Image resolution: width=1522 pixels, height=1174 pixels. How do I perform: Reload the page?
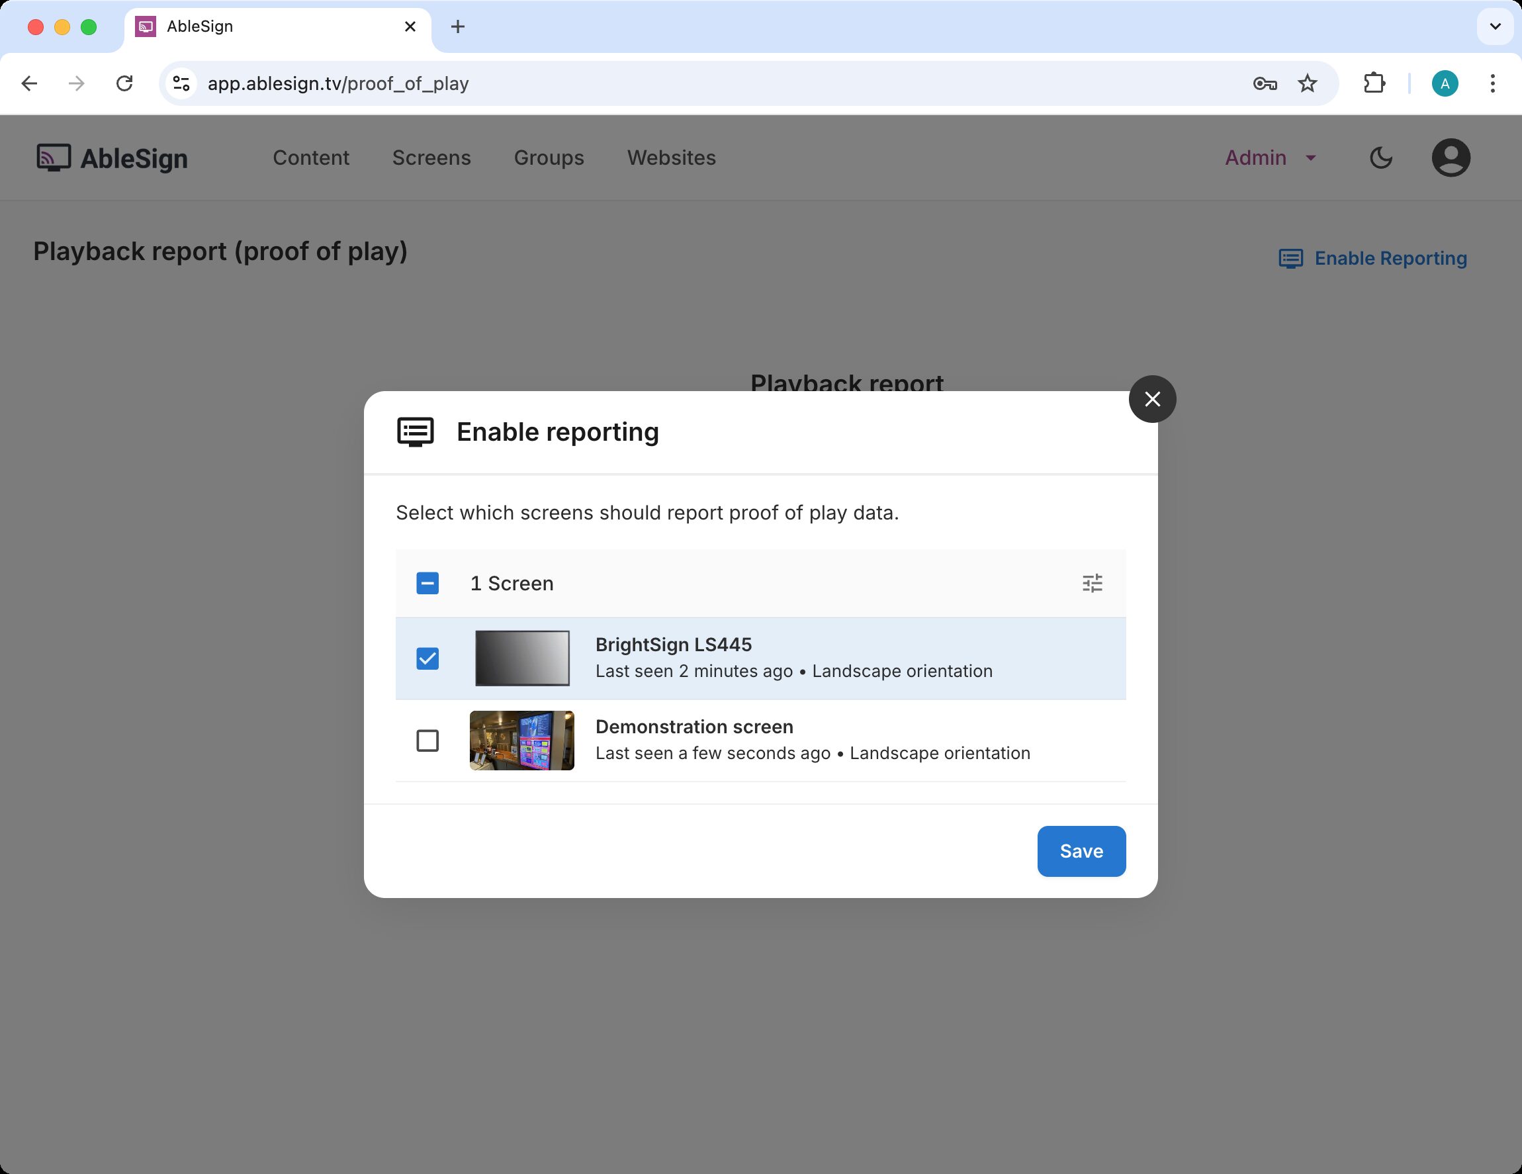[x=125, y=83]
